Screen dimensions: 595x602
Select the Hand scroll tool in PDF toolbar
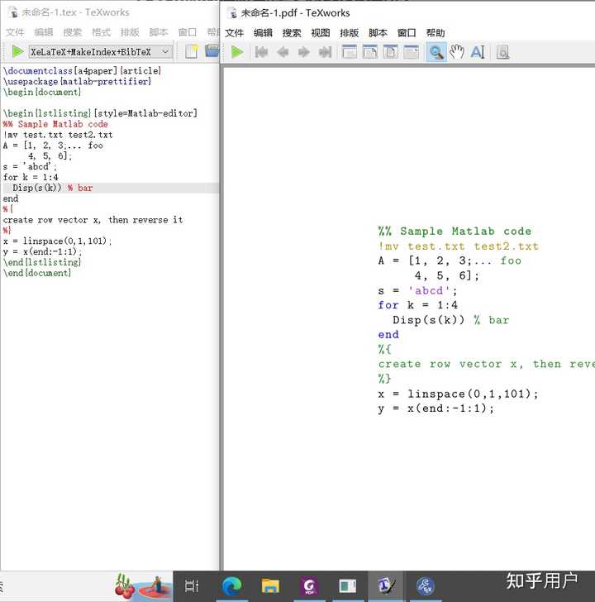tap(457, 52)
